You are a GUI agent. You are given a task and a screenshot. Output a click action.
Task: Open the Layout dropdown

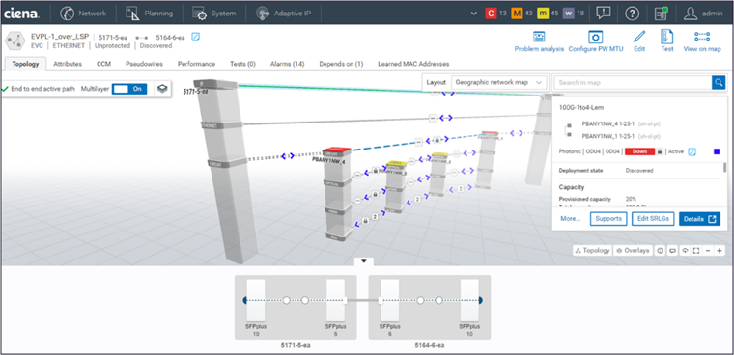pos(498,82)
